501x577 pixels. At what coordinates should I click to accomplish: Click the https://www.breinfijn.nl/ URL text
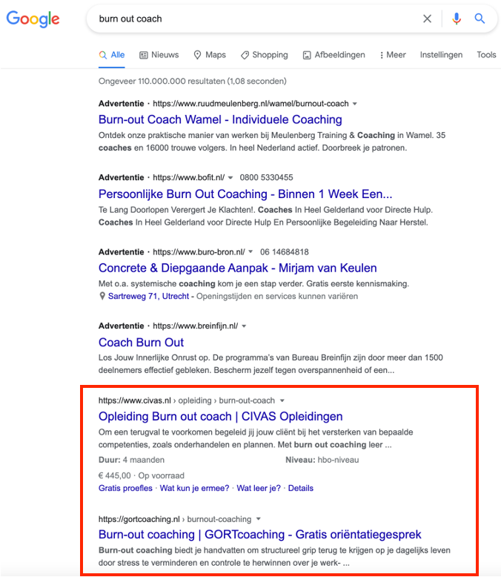(x=196, y=326)
